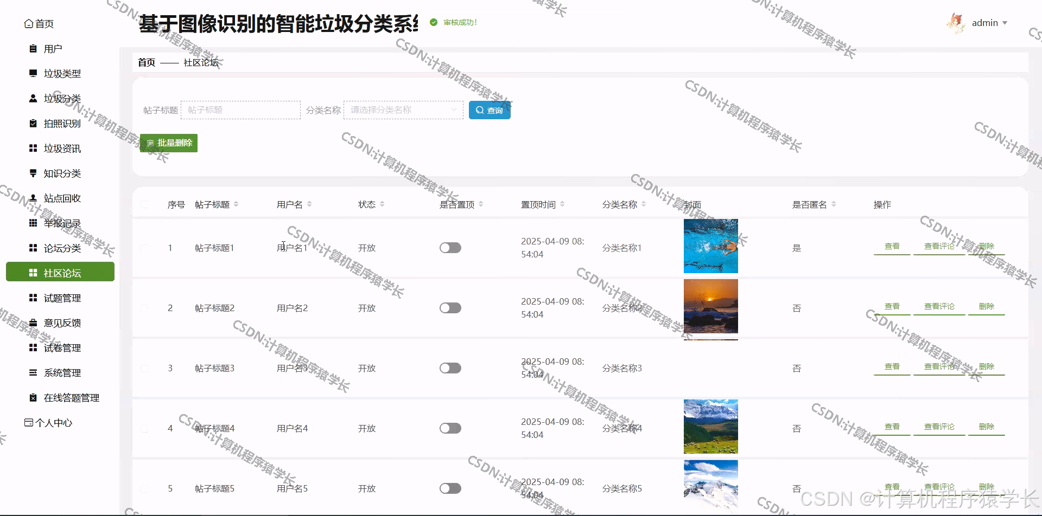Open the swimmer cover image of 帖子标题1
The width and height of the screenshot is (1042, 516).
(711, 246)
